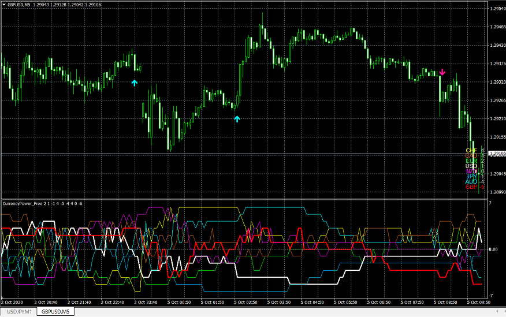This screenshot has width=506, height=317.
Task: Click the current price tag 1.29106
Action: (x=497, y=154)
